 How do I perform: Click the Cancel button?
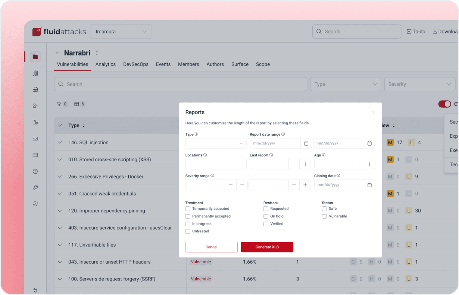click(x=212, y=247)
